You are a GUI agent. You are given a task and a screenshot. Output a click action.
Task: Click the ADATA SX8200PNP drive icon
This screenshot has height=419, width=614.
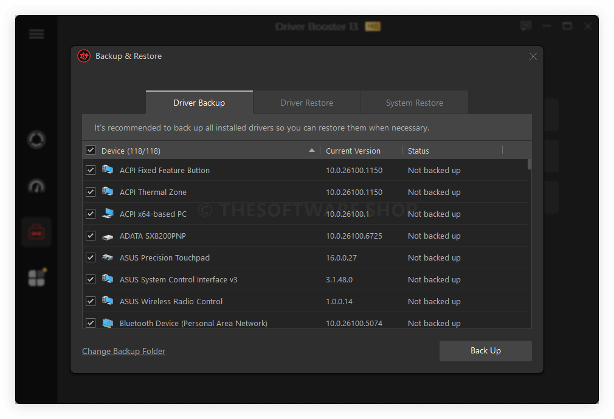click(108, 236)
